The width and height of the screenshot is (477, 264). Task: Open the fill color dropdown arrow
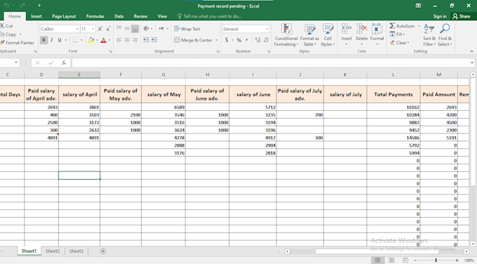pyautogui.click(x=97, y=40)
